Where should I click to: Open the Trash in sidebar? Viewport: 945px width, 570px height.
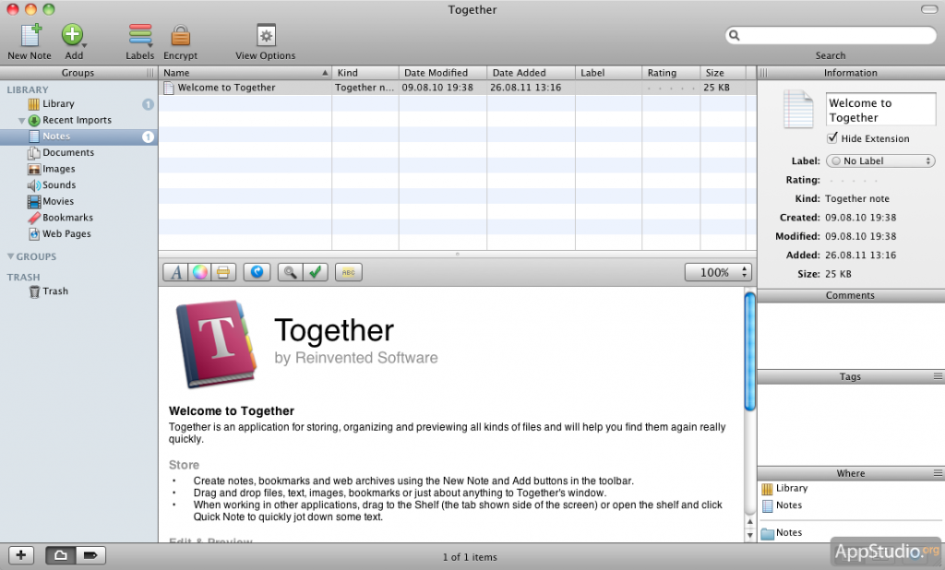(x=79, y=291)
